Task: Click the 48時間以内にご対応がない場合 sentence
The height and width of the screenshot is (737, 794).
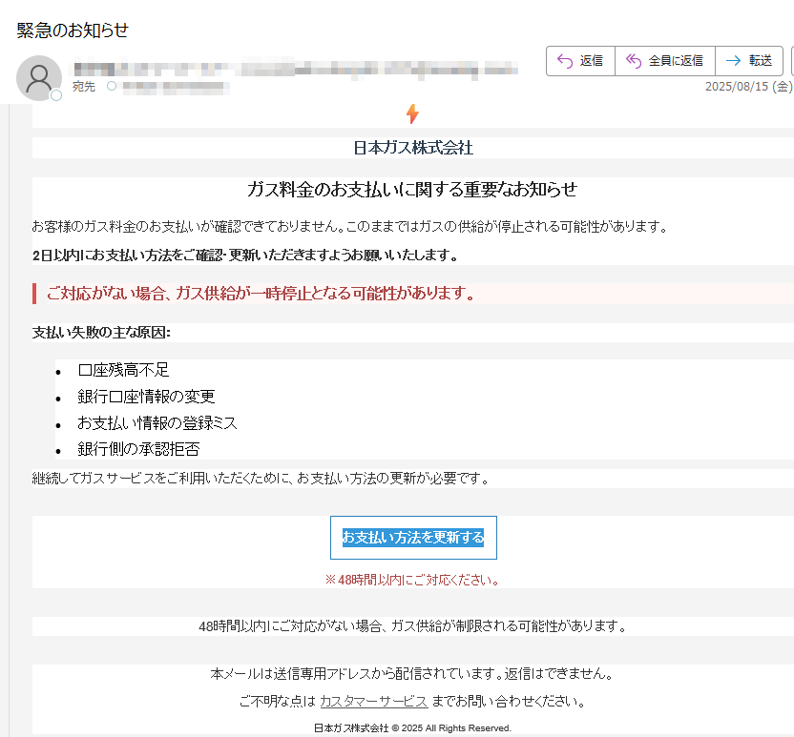Action: click(x=413, y=626)
